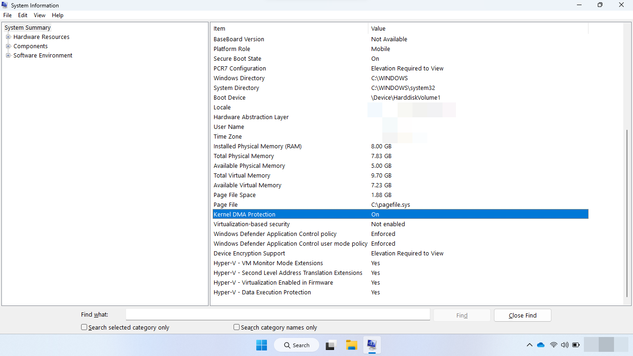Expand Software Environment tree node
Screen dimensions: 633x356
point(8,56)
